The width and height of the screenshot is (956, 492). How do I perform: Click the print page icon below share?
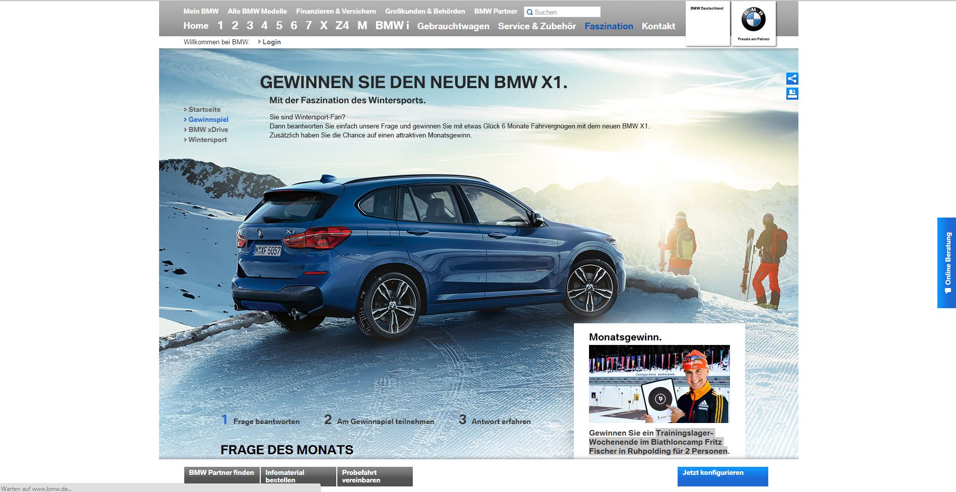pyautogui.click(x=792, y=94)
